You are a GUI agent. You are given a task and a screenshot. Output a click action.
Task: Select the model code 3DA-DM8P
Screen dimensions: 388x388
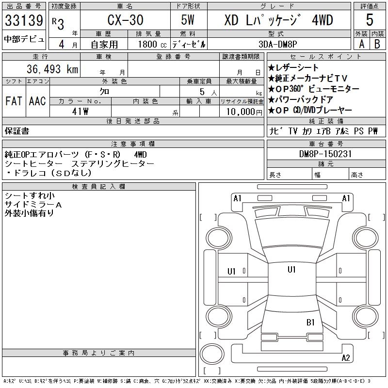277,44
